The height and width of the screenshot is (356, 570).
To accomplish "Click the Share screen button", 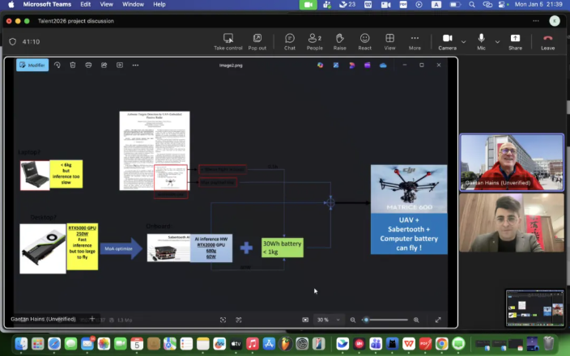I will [x=515, y=41].
